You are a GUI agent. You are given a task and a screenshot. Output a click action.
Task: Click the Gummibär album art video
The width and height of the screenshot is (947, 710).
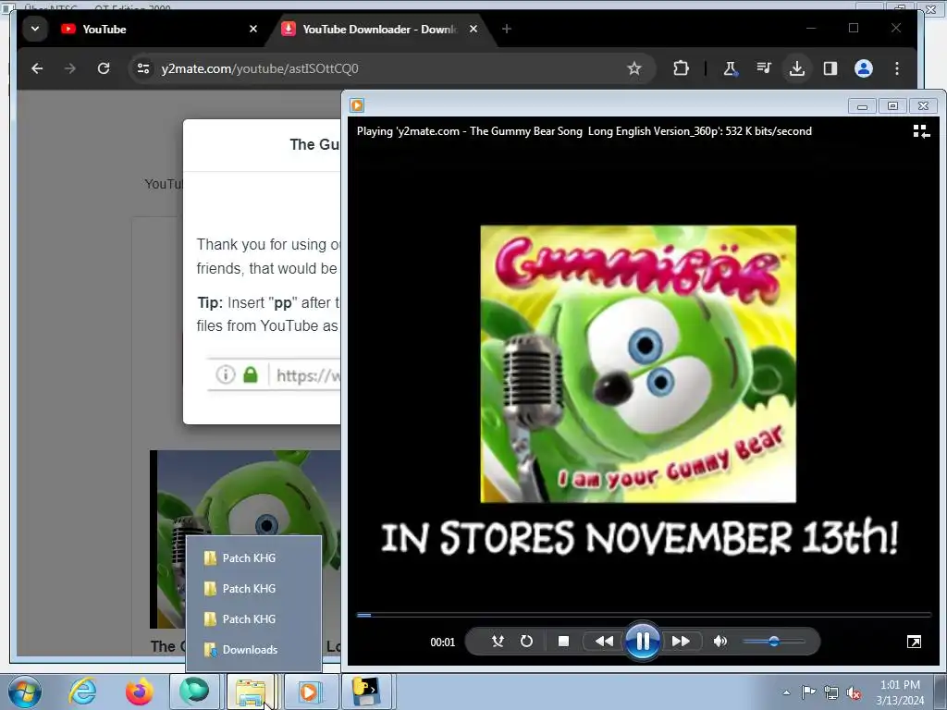point(638,364)
